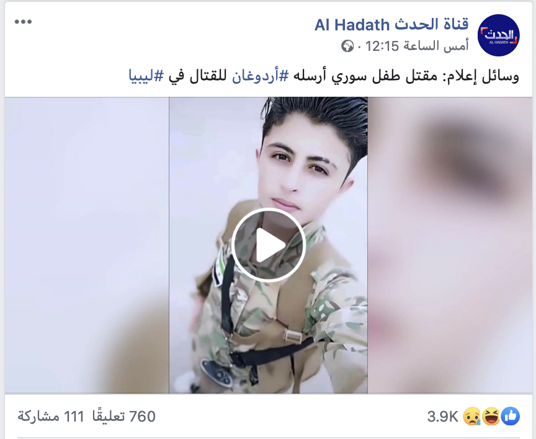The width and height of the screenshot is (536, 439).
Task: Click the post caption starting وسائل إعلام
Action: (324, 76)
